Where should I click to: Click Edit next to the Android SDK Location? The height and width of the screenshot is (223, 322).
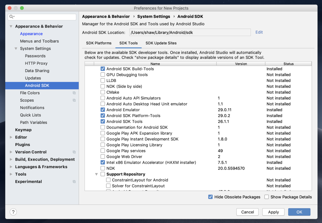(259, 32)
